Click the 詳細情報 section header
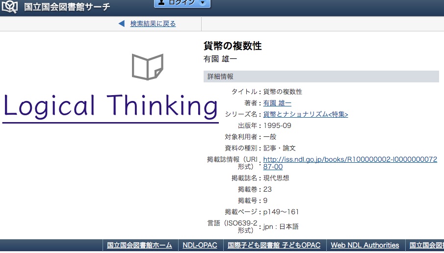 321,76
